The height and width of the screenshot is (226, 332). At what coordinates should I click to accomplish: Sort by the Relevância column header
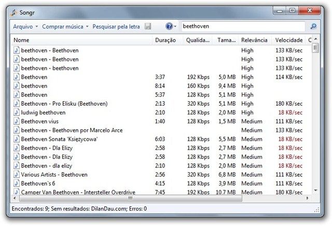coord(255,40)
